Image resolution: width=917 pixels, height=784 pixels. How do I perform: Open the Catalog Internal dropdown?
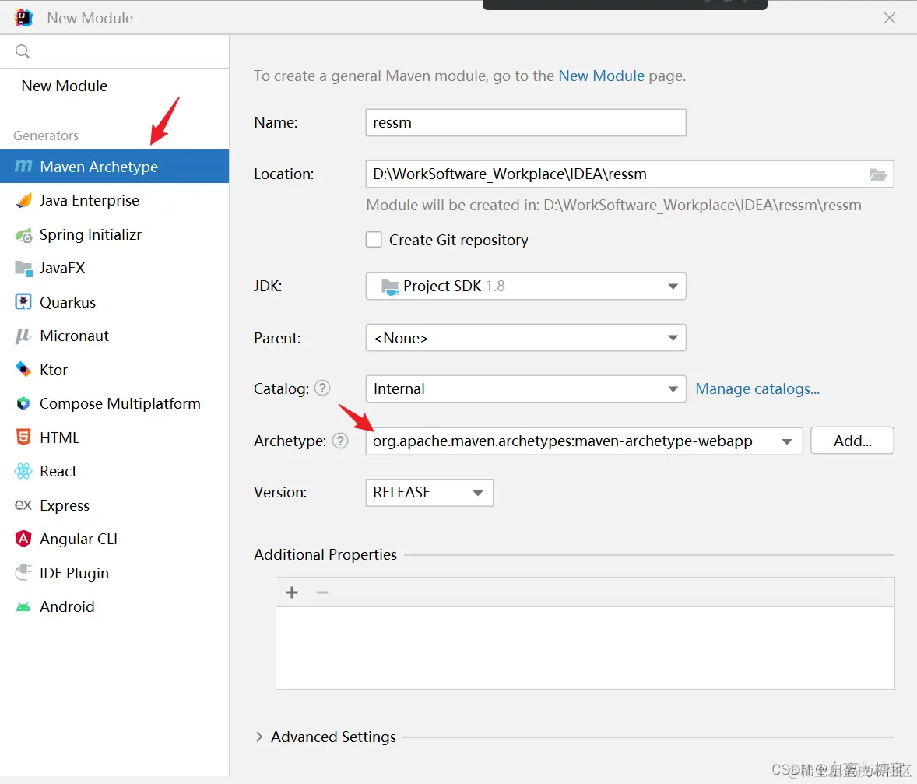tap(525, 388)
